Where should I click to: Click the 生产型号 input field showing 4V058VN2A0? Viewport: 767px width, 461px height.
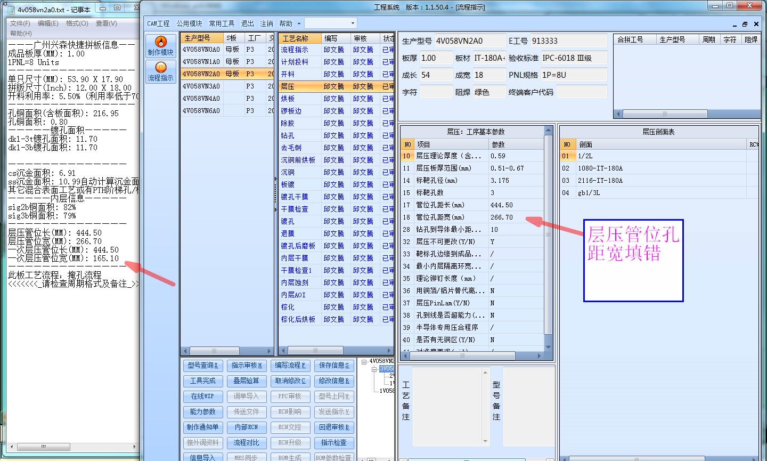[x=470, y=41]
